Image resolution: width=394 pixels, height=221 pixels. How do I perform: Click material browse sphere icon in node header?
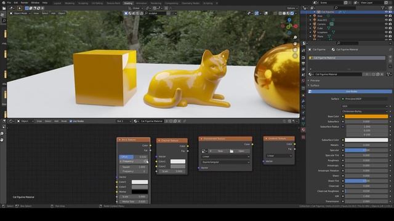(135, 121)
